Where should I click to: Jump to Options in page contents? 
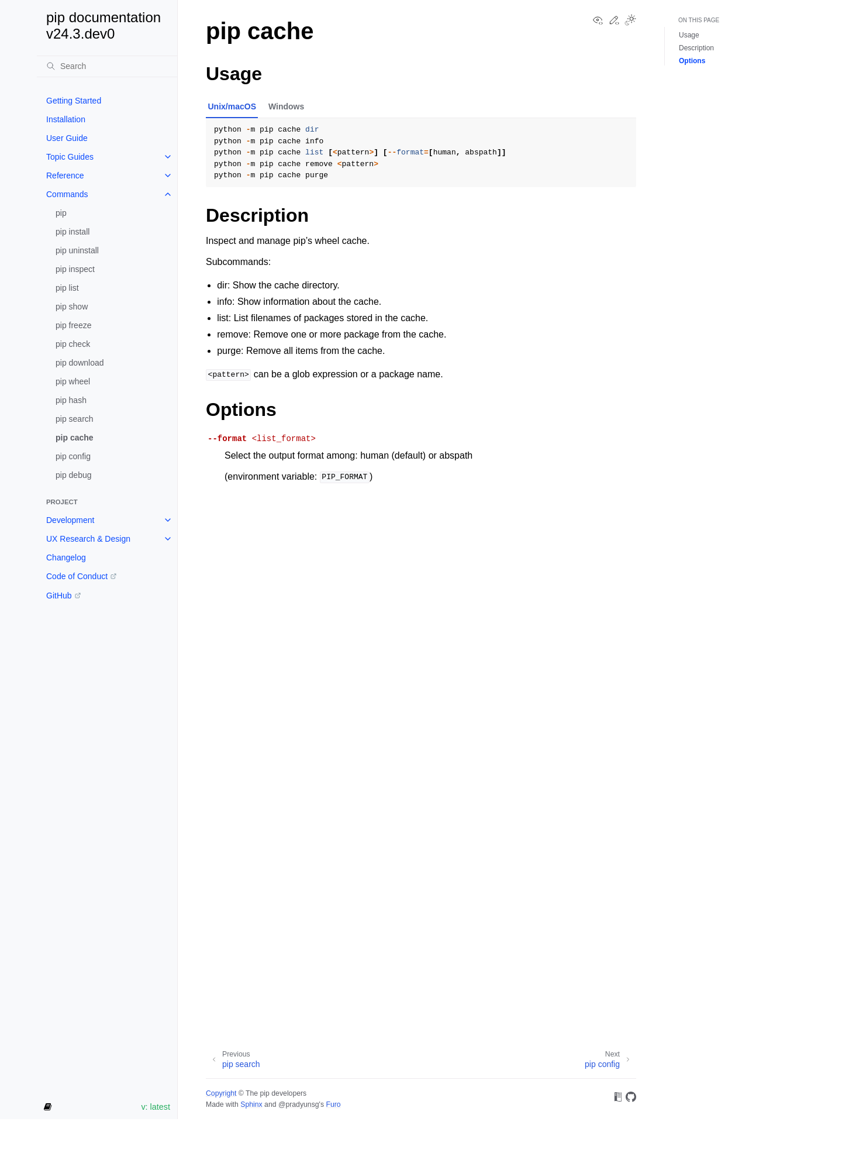tap(692, 61)
